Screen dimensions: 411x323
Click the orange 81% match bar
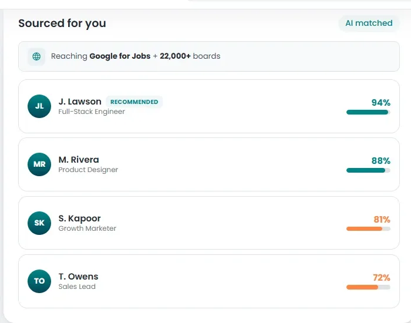click(x=368, y=229)
